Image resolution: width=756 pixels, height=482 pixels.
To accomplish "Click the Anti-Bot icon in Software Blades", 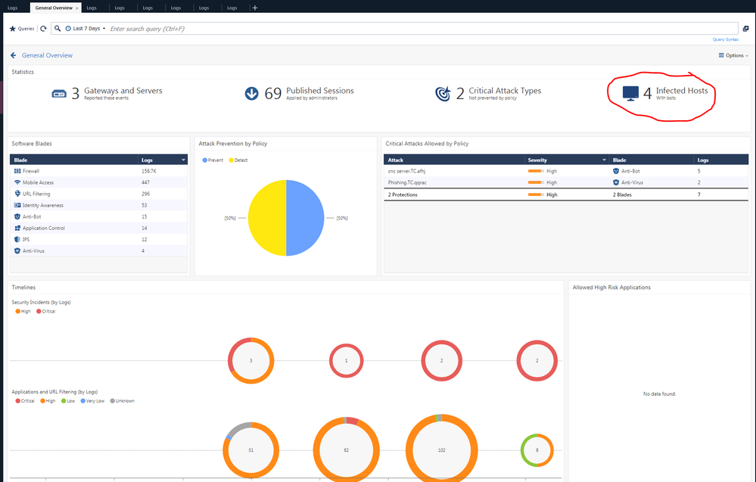I will pyautogui.click(x=17, y=217).
